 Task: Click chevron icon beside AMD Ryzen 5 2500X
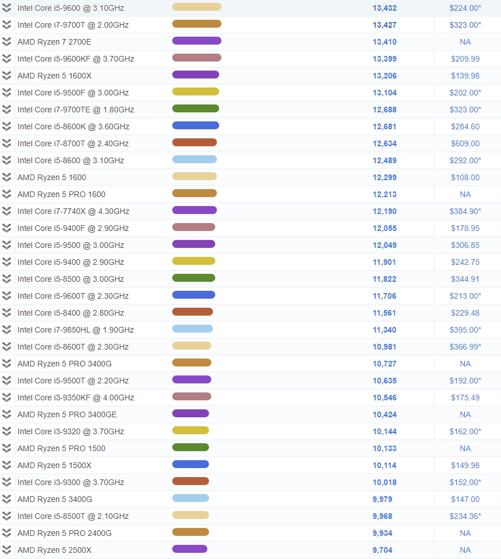pos(7,550)
